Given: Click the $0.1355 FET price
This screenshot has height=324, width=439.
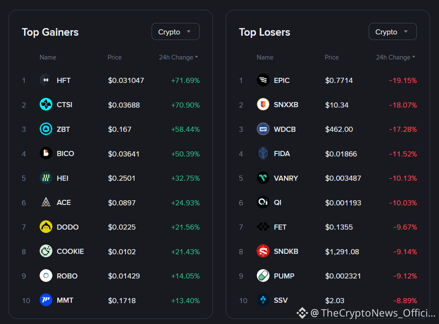Looking at the screenshot, I should (x=339, y=227).
